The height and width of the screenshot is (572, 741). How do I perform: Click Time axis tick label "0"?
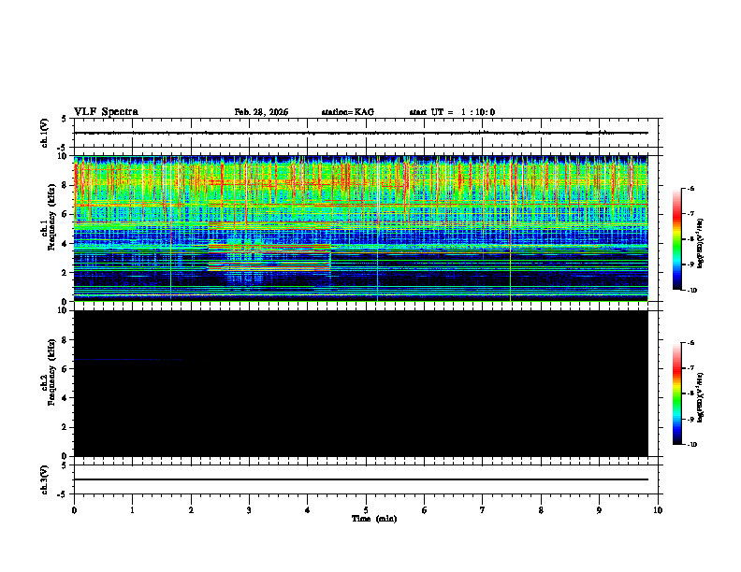[x=74, y=510]
